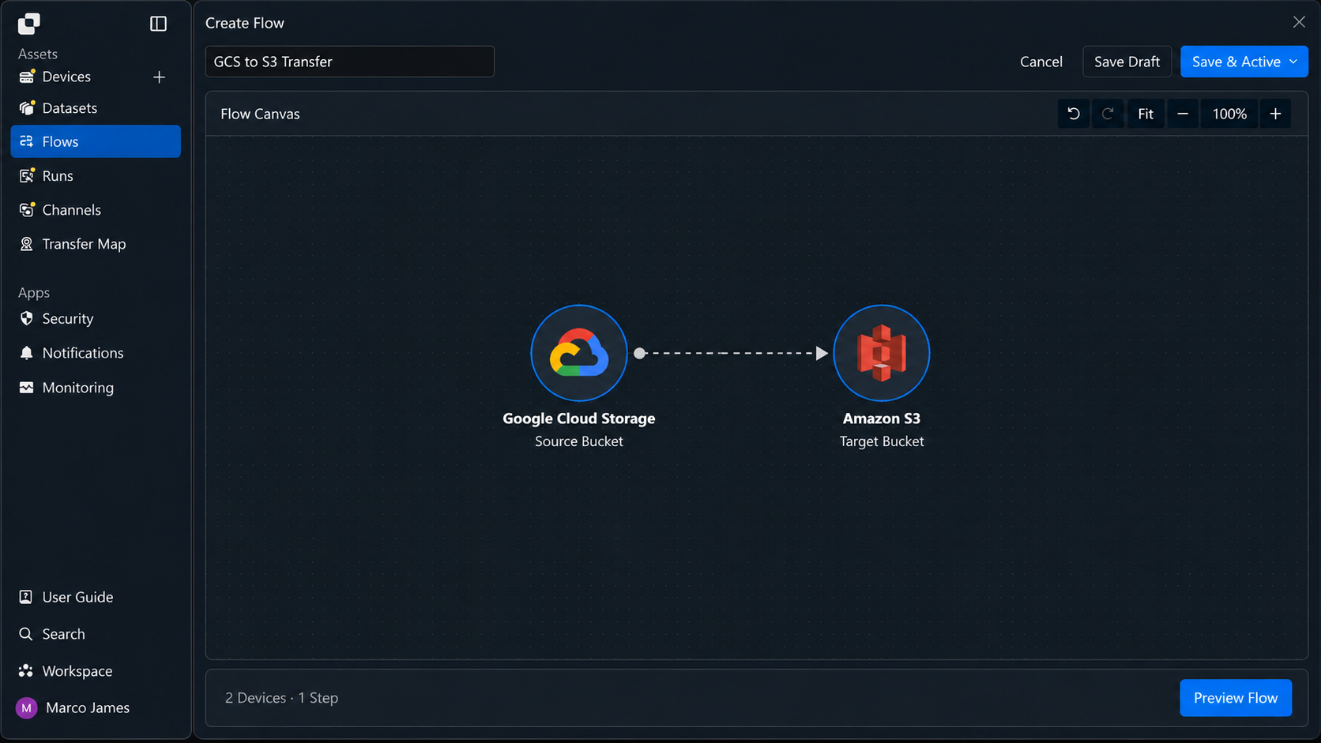
Task: Click Marco James avatar
Action: (x=27, y=708)
